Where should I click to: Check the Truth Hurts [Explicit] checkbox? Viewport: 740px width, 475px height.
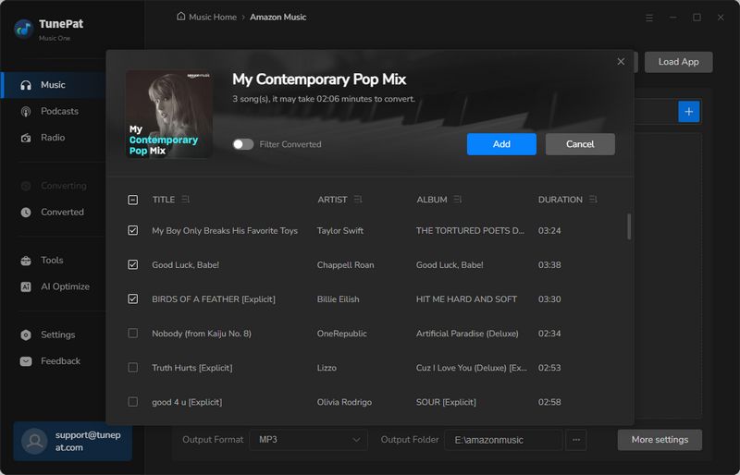pos(133,368)
